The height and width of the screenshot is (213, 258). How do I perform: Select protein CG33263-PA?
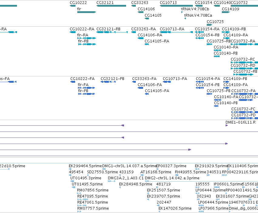point(134,82)
